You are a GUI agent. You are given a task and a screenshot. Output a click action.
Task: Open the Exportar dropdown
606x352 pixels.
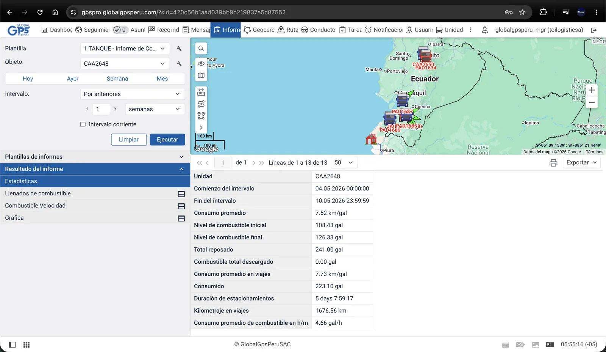(581, 163)
